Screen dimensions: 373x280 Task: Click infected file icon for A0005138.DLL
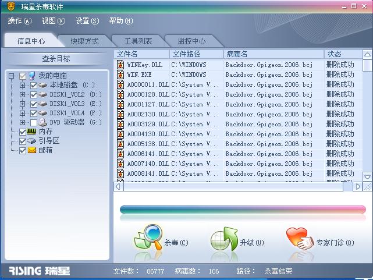(120, 144)
